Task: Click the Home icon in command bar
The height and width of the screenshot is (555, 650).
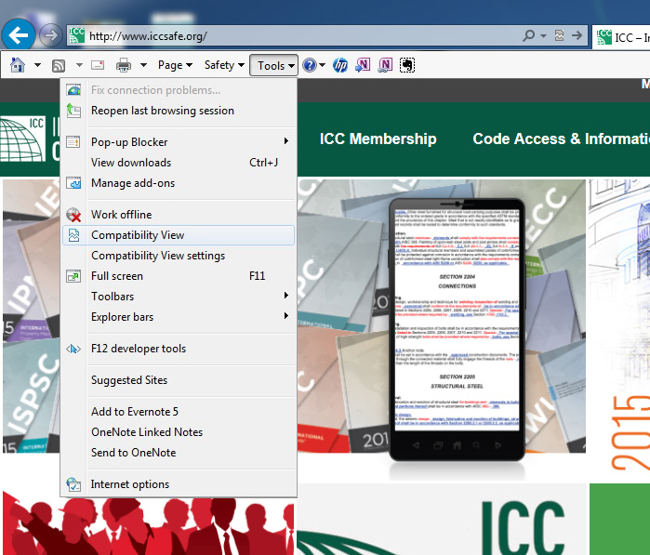Action: tap(17, 65)
